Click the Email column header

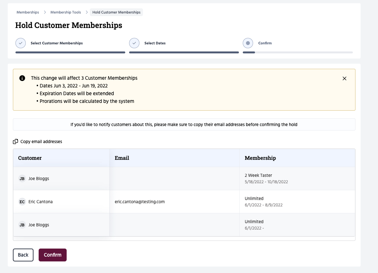click(122, 158)
